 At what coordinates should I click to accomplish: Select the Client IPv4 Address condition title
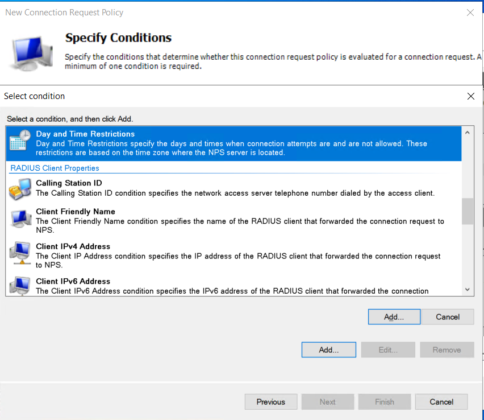pos(73,246)
